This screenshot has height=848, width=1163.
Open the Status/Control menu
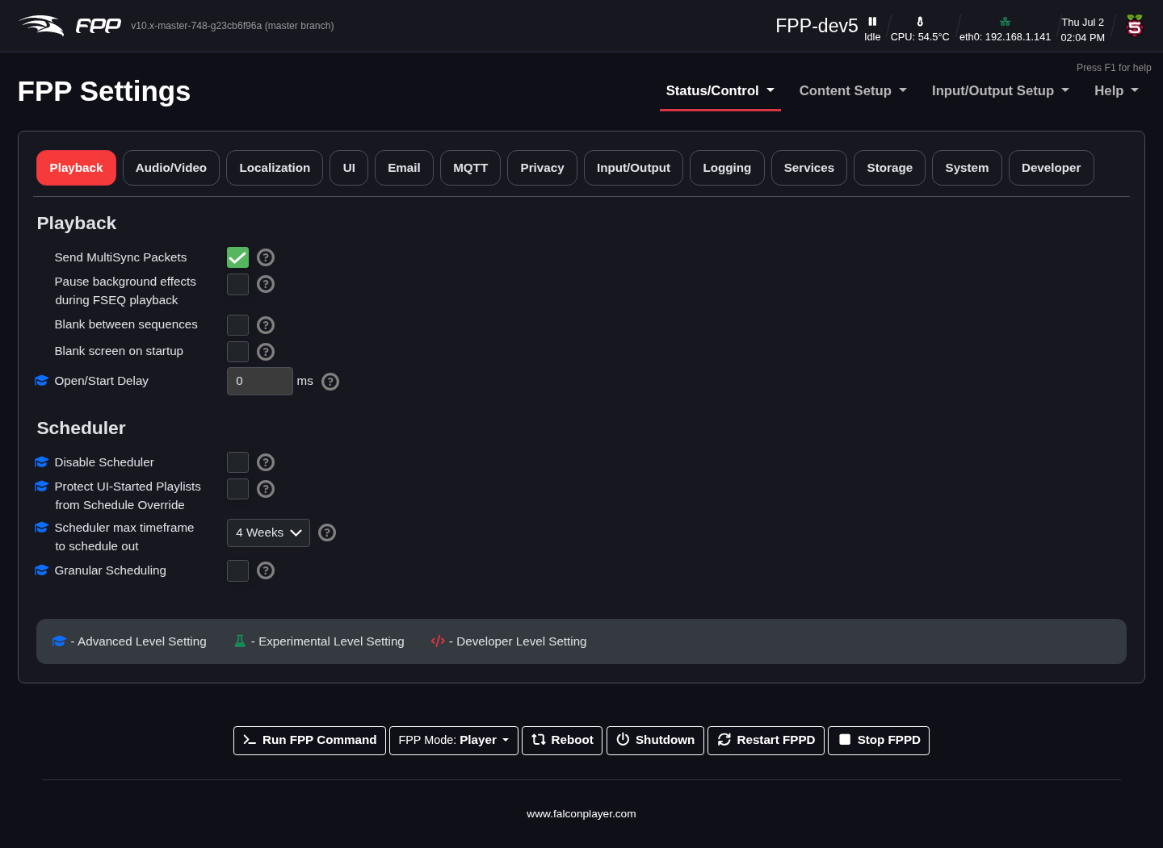pos(720,91)
